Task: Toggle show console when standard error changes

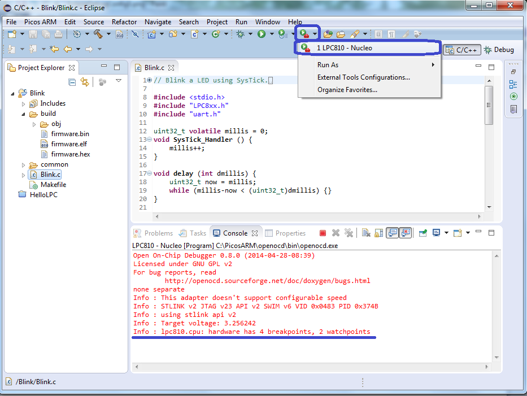Action: pos(406,233)
